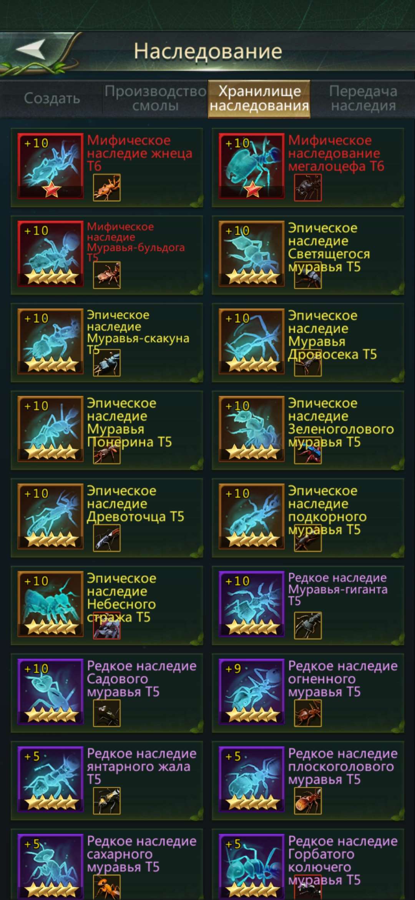Select Редкое наследие Муравья-гиганта Т5 icon

252,604
